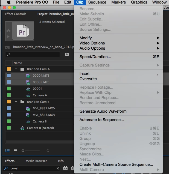The height and width of the screenshot is (174, 169).
Task: Click the effects search field containing const
Action: 32,168
